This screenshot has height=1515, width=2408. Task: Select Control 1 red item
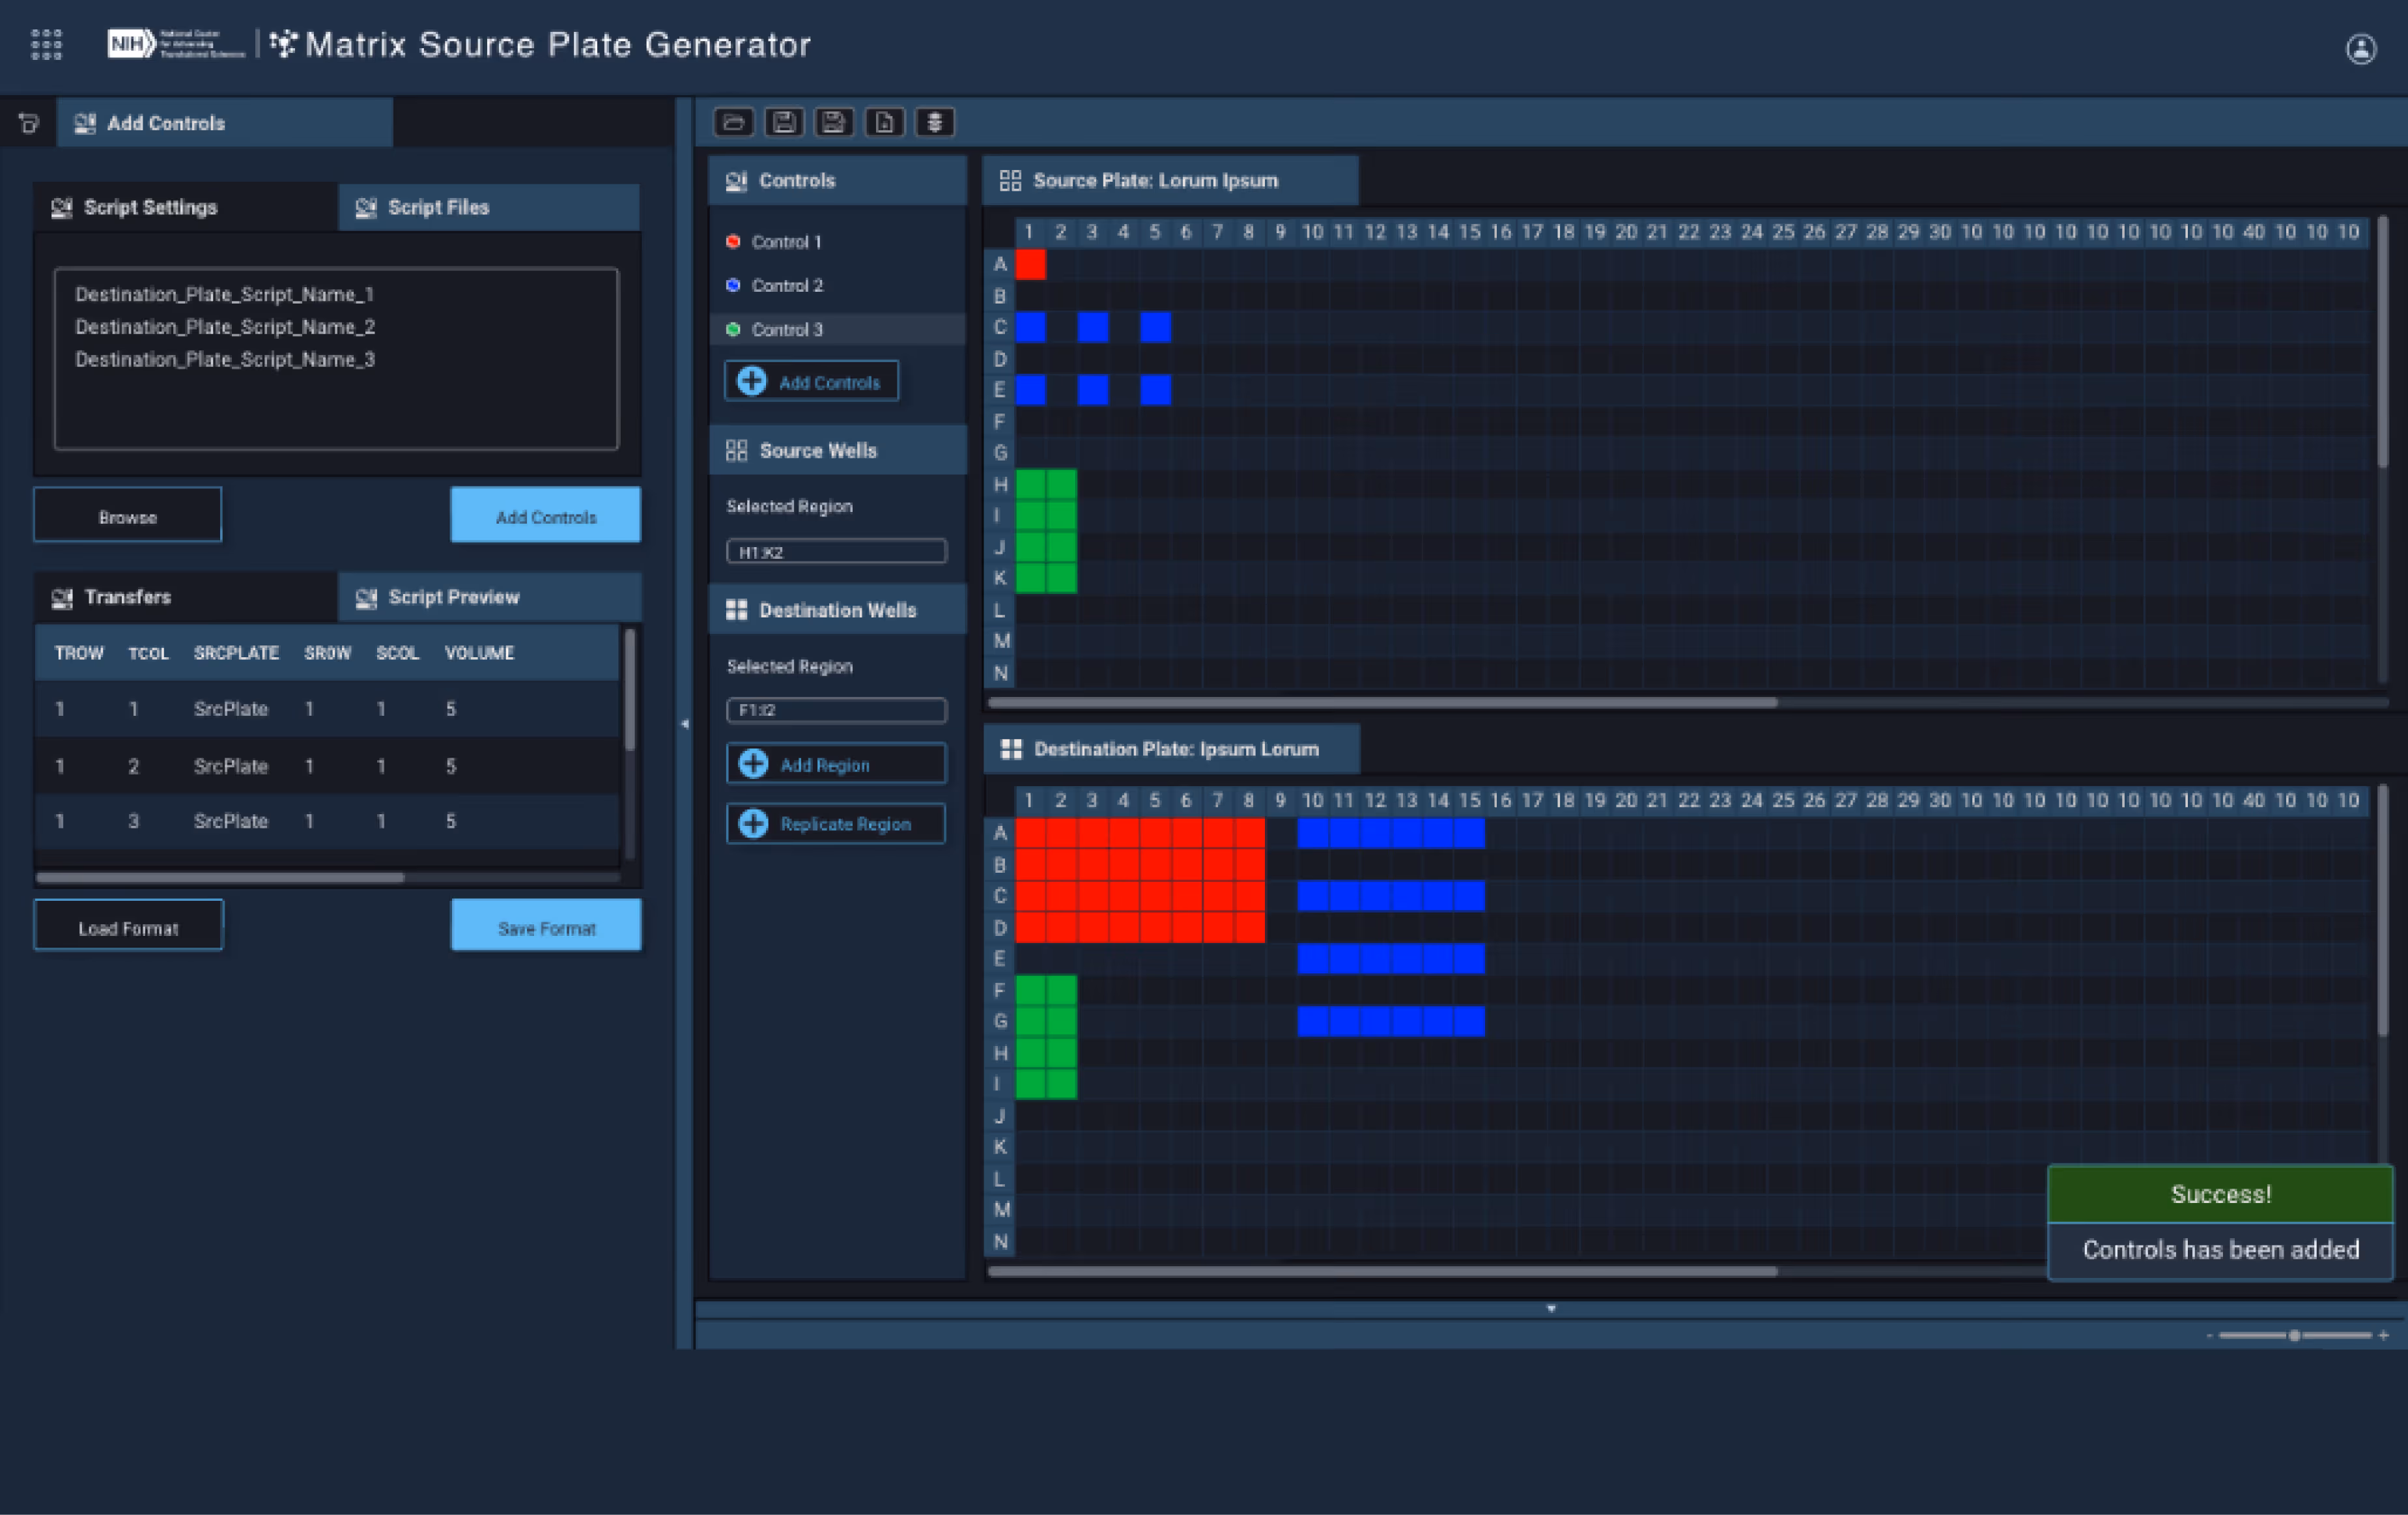tap(838, 242)
